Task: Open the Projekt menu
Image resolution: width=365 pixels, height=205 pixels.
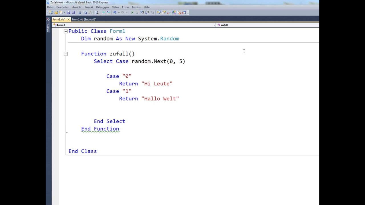Action: 89,7
